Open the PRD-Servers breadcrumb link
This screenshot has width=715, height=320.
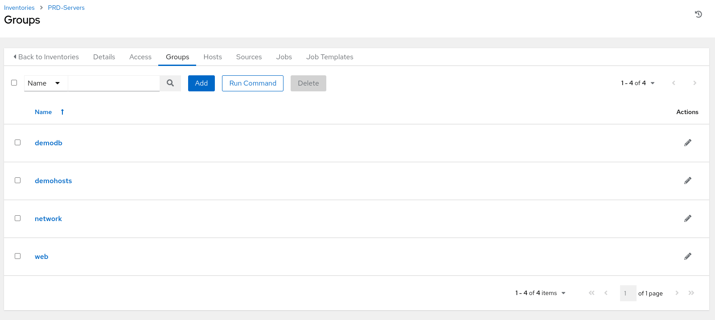66,8
